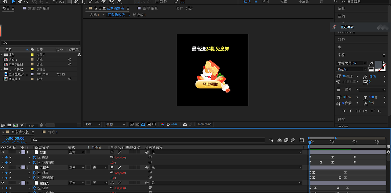Screen dimensions: 391x193
Task: Select the Eraser tool
Action: click(103, 1)
